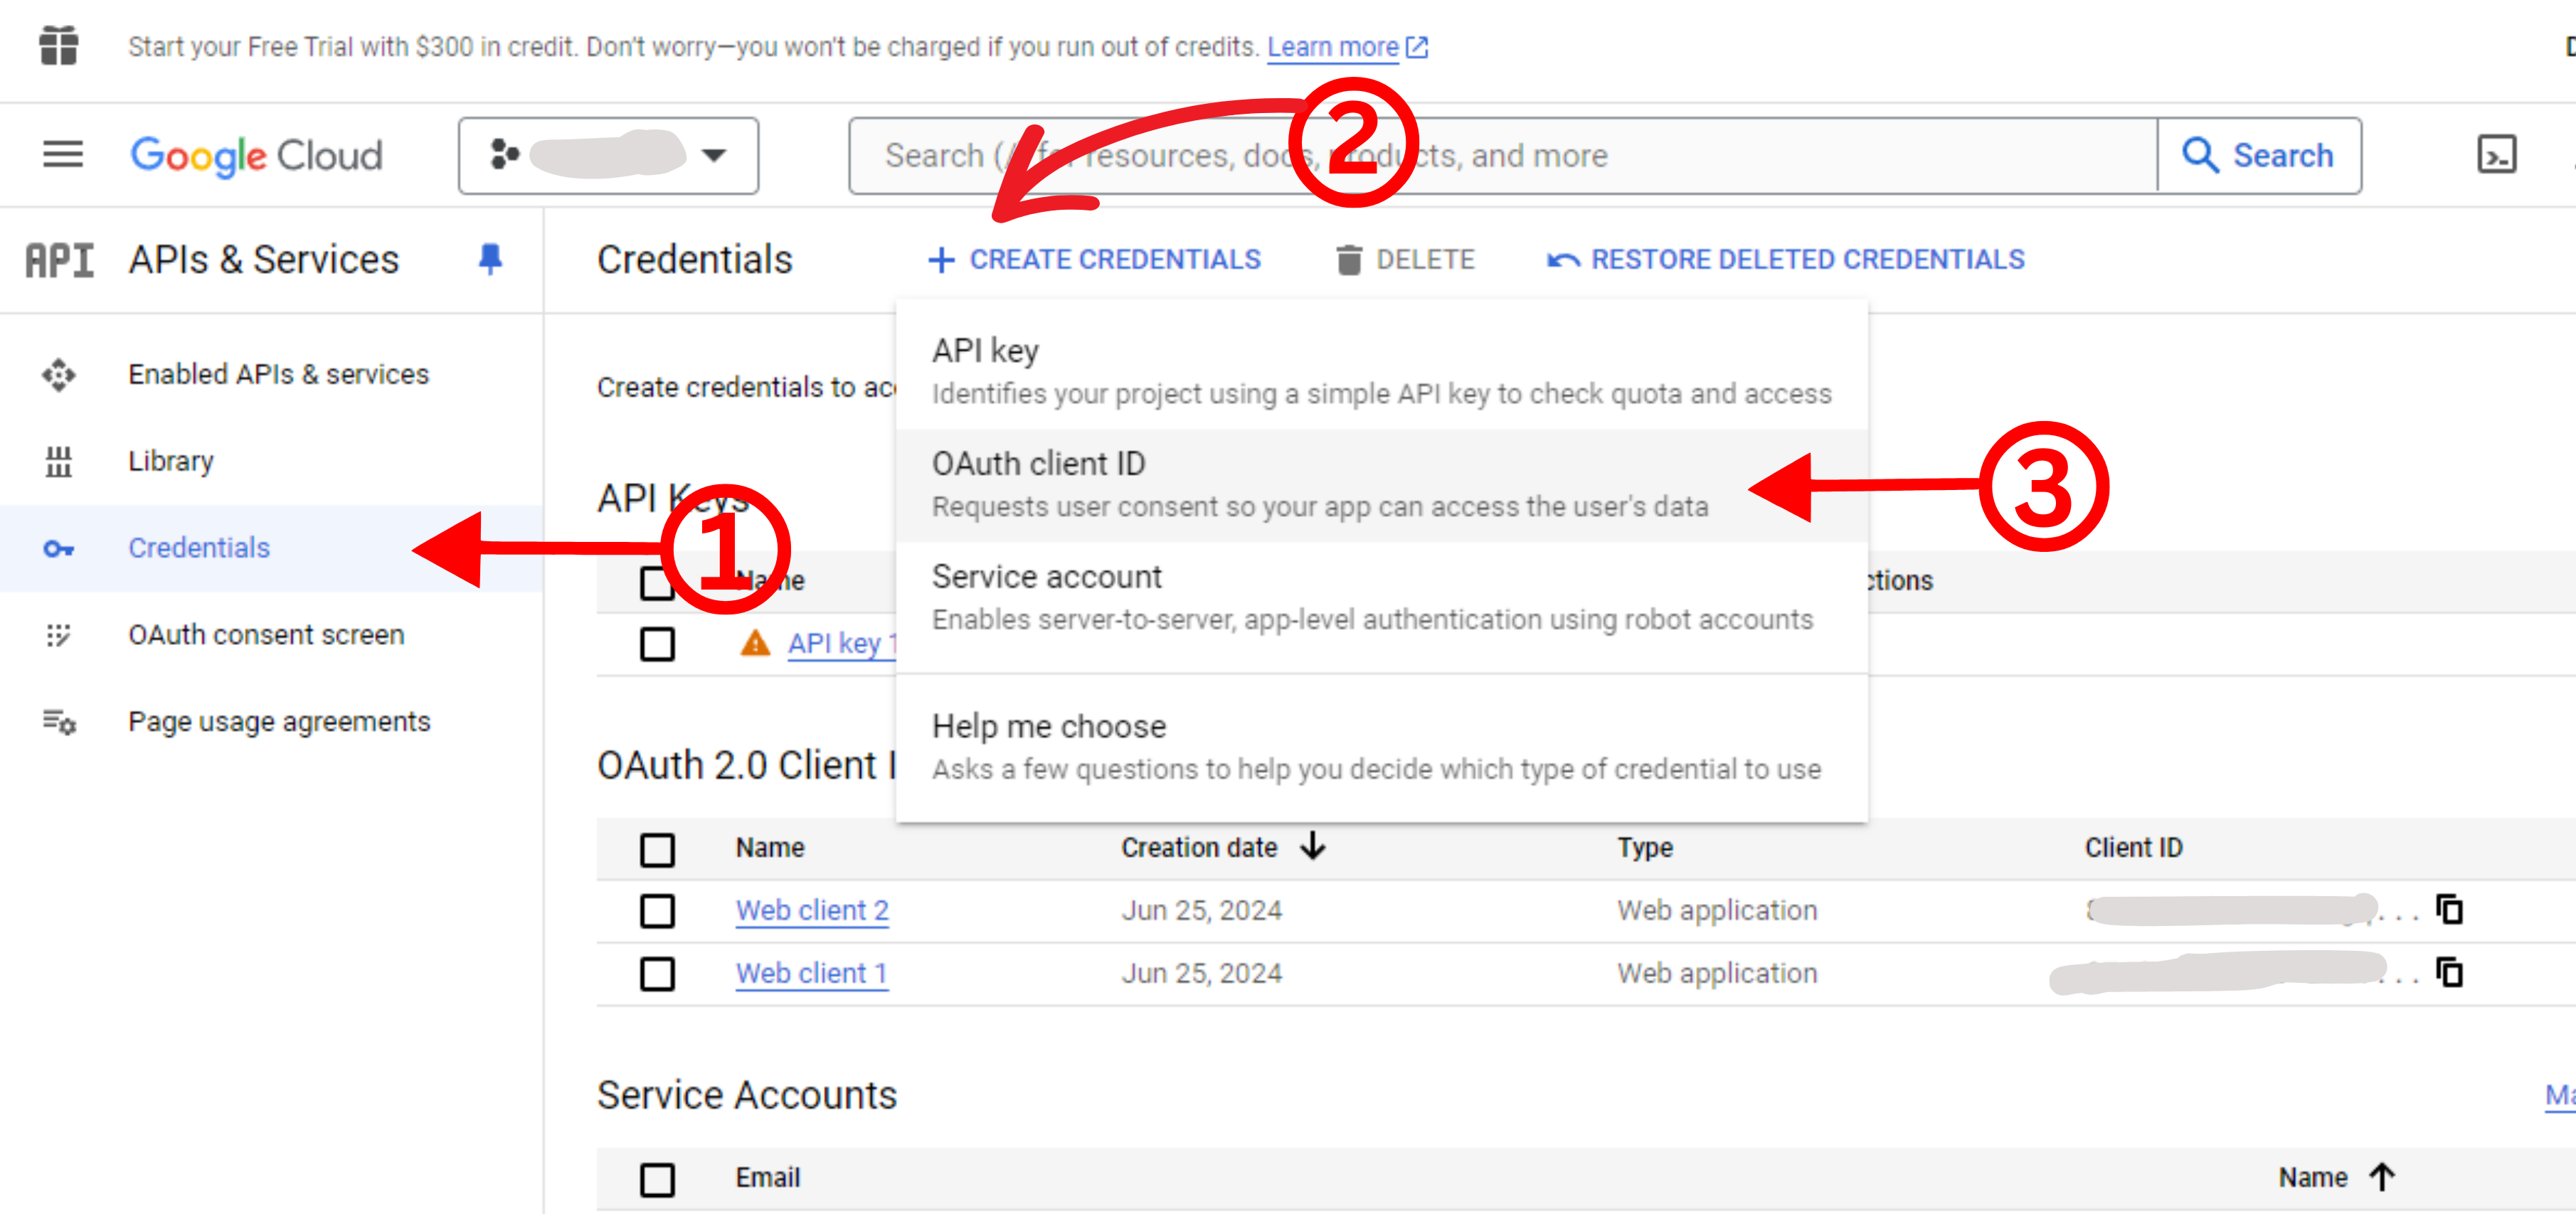Click the OAuth clients Name column header

769,848
